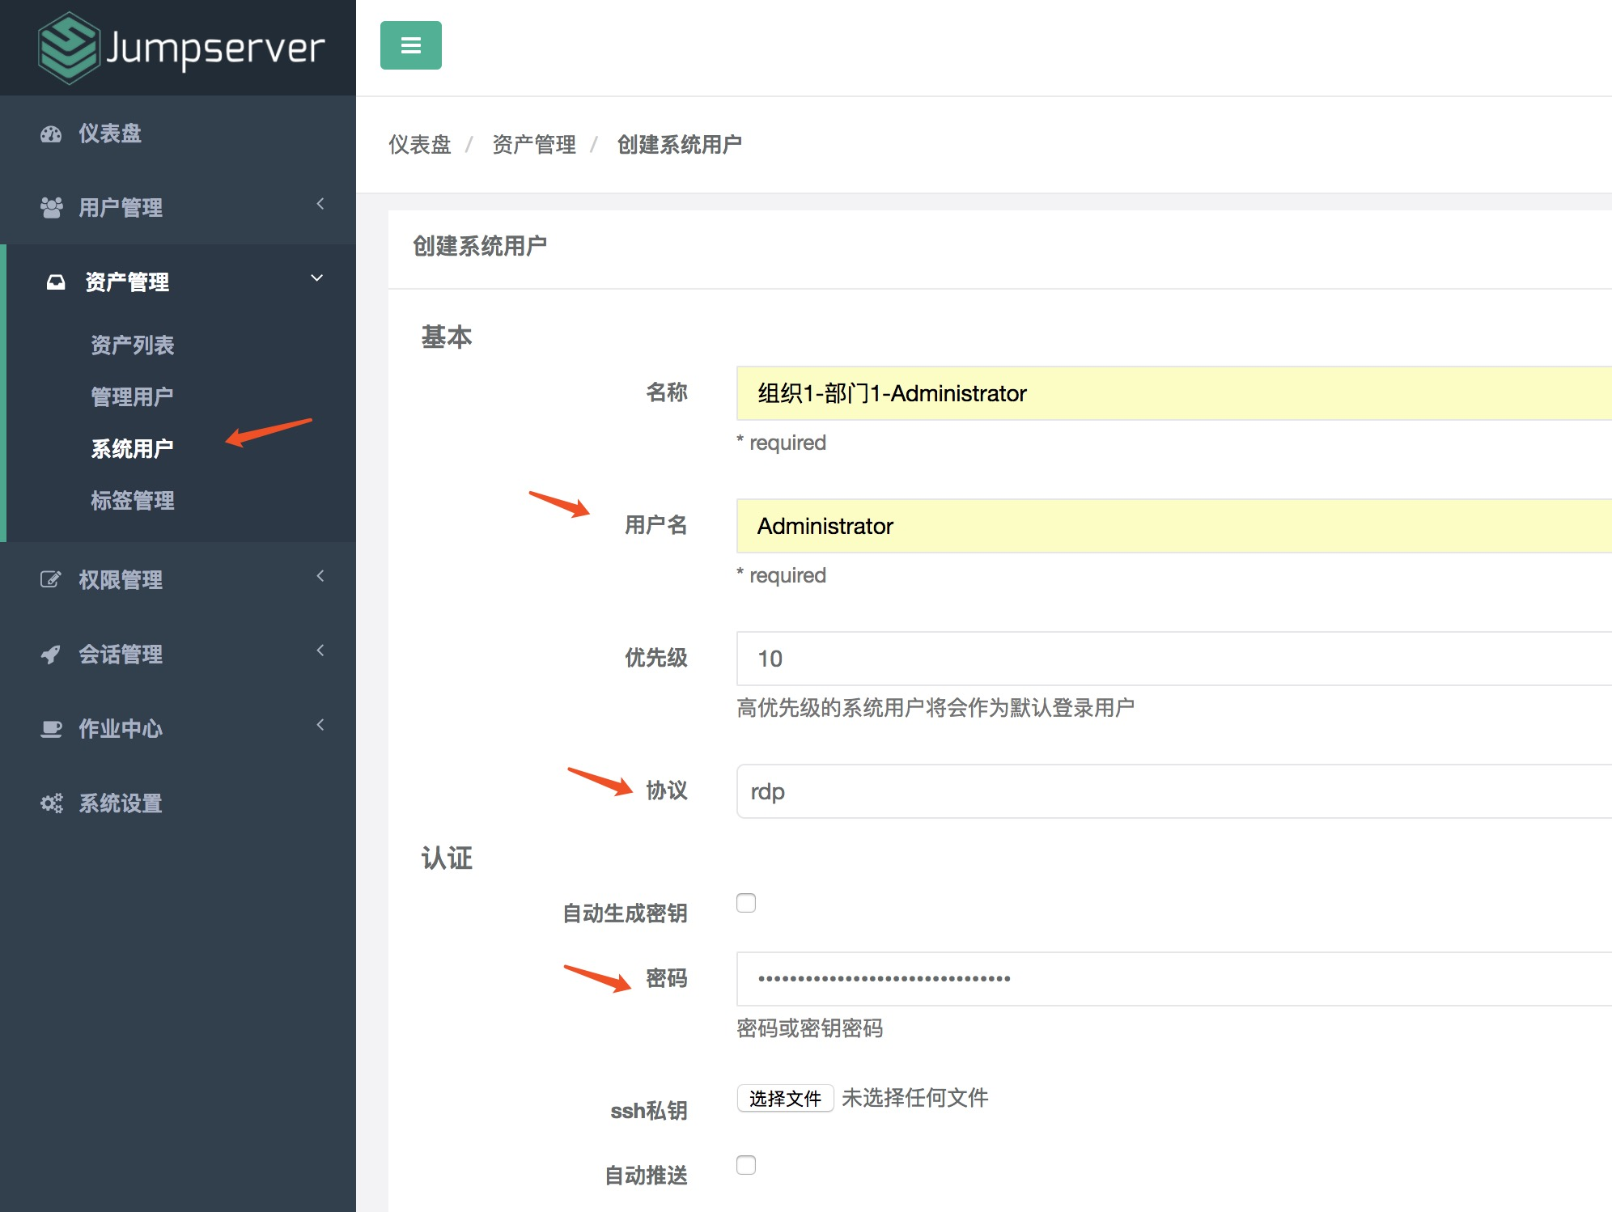Screen dimensions: 1612x1212
Task: Click the rocket icon beside 会话管理
Action: (x=51, y=654)
